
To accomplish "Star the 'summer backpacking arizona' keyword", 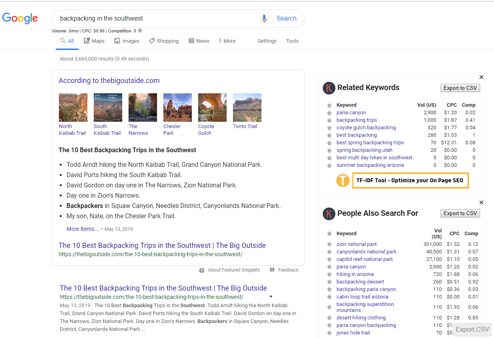I will pos(329,165).
